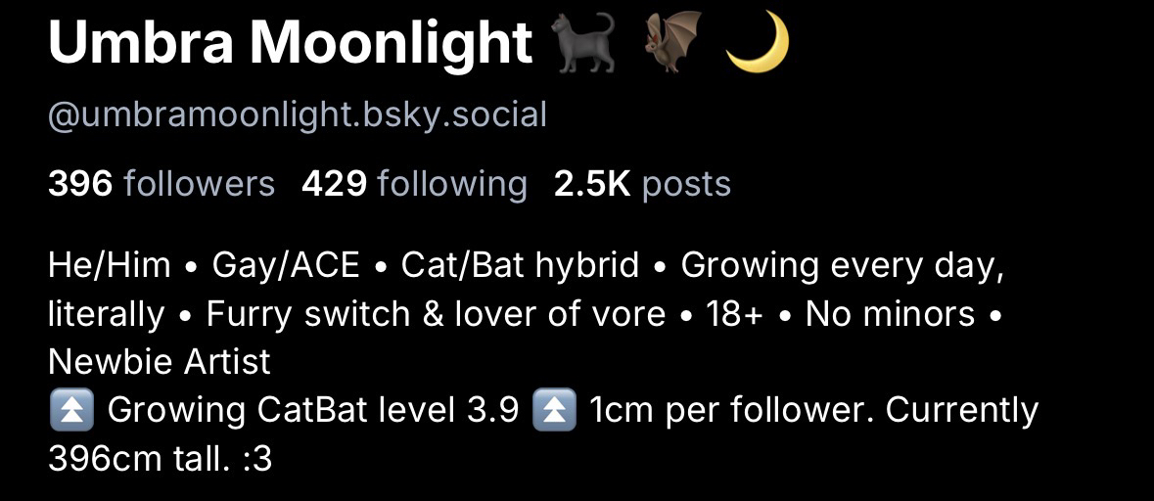Click the up-arrow emoji before 1cm per follower

[x=554, y=410]
